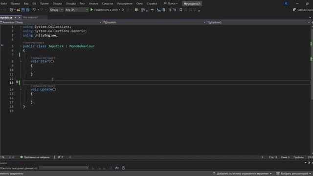Click the GitHub Copilot button
The height and width of the screenshot is (176, 313).
(303, 10)
